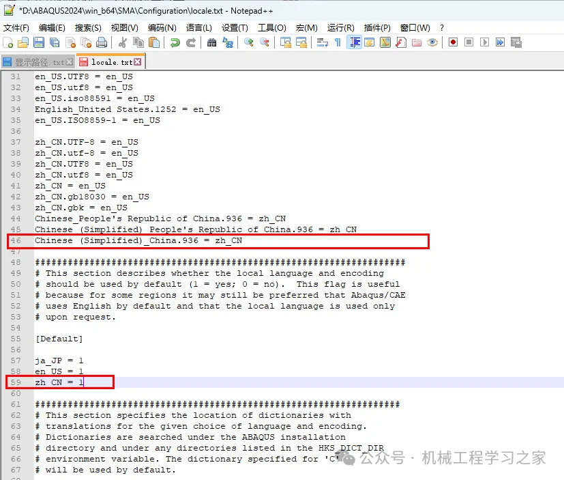Open the 搜索(S) menu
The height and width of the screenshot is (480, 564).
(88, 28)
